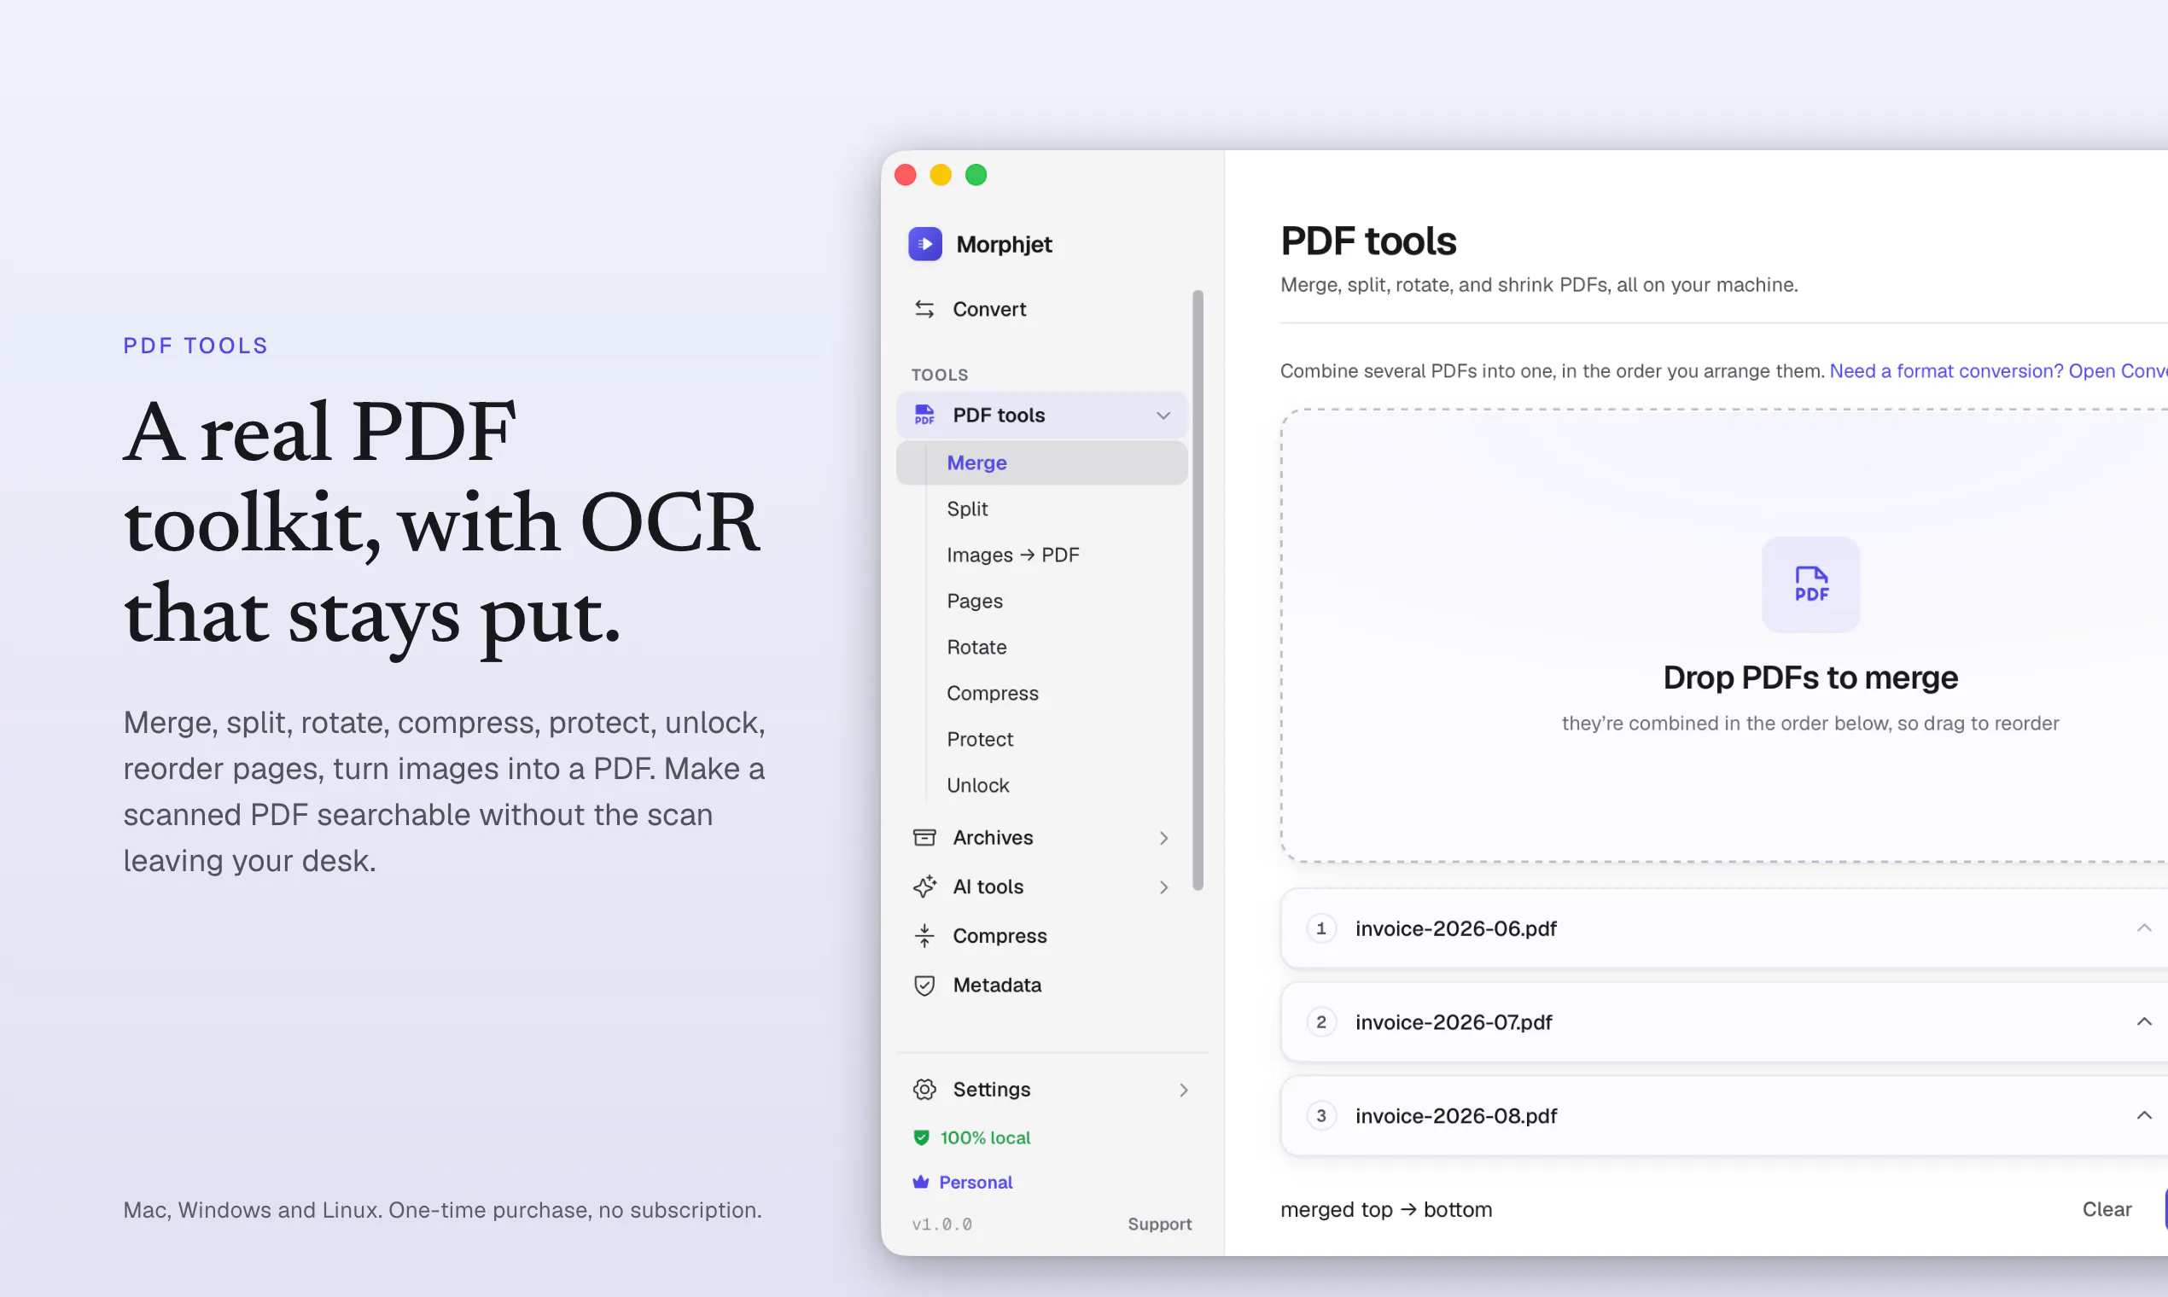The image size is (2168, 1297).
Task: Click the Personal crown icon
Action: coord(920,1182)
